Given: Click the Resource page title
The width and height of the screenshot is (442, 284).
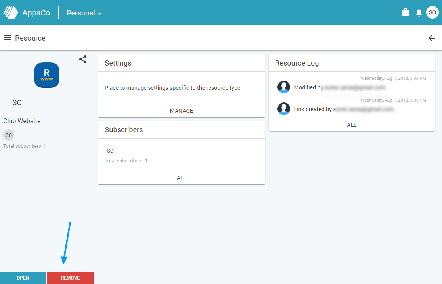Looking at the screenshot, I should point(30,38).
